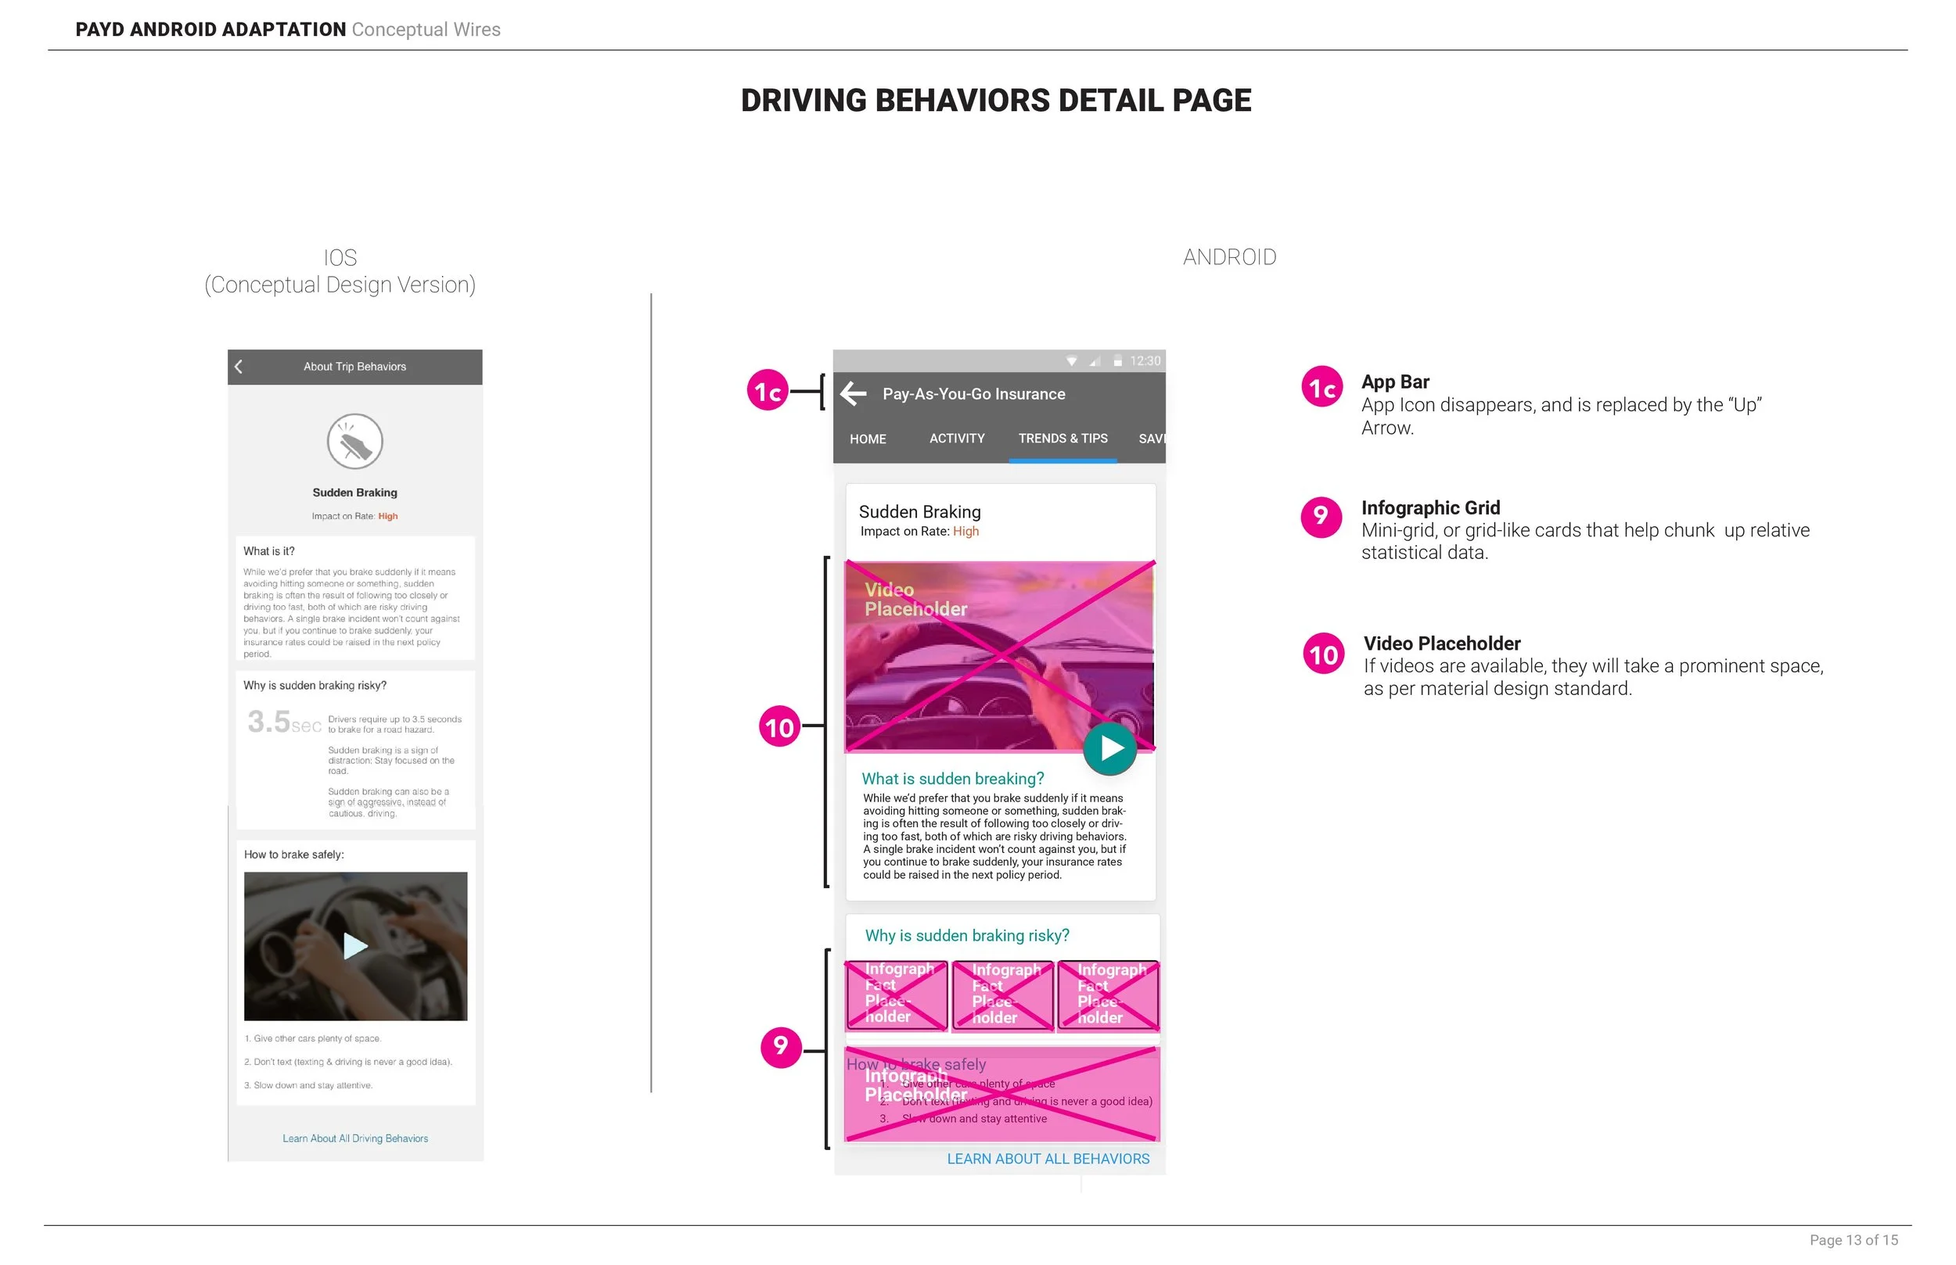Click the iOS How to brake safely heading

tap(294, 855)
